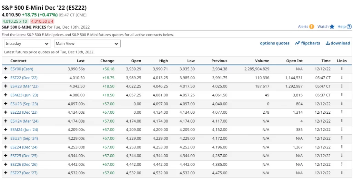
Task: Open links menu for ESZ26 (Dec '26) row
Action: 342,164
